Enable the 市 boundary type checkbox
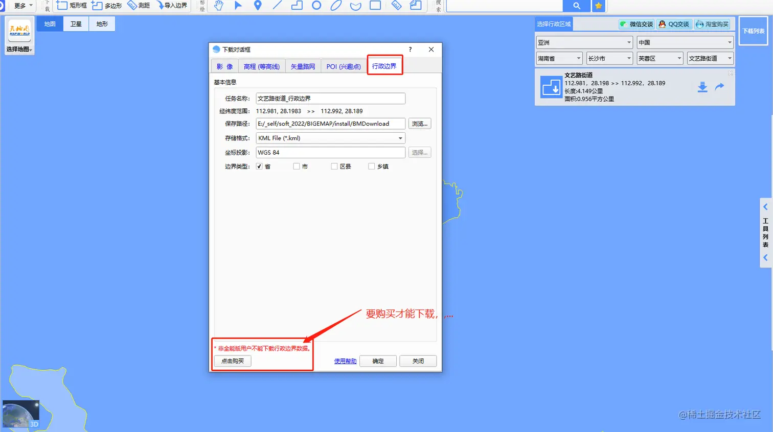Screen dimensions: 773x432 (297, 166)
